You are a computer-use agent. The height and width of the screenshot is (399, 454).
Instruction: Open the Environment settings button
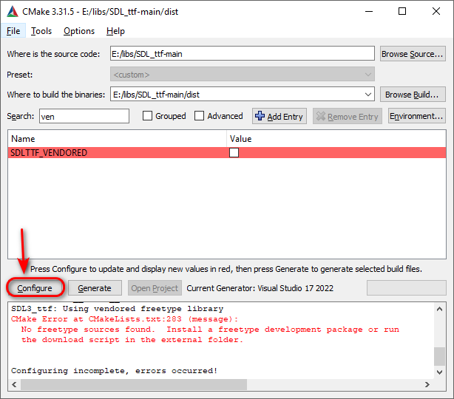(x=416, y=116)
